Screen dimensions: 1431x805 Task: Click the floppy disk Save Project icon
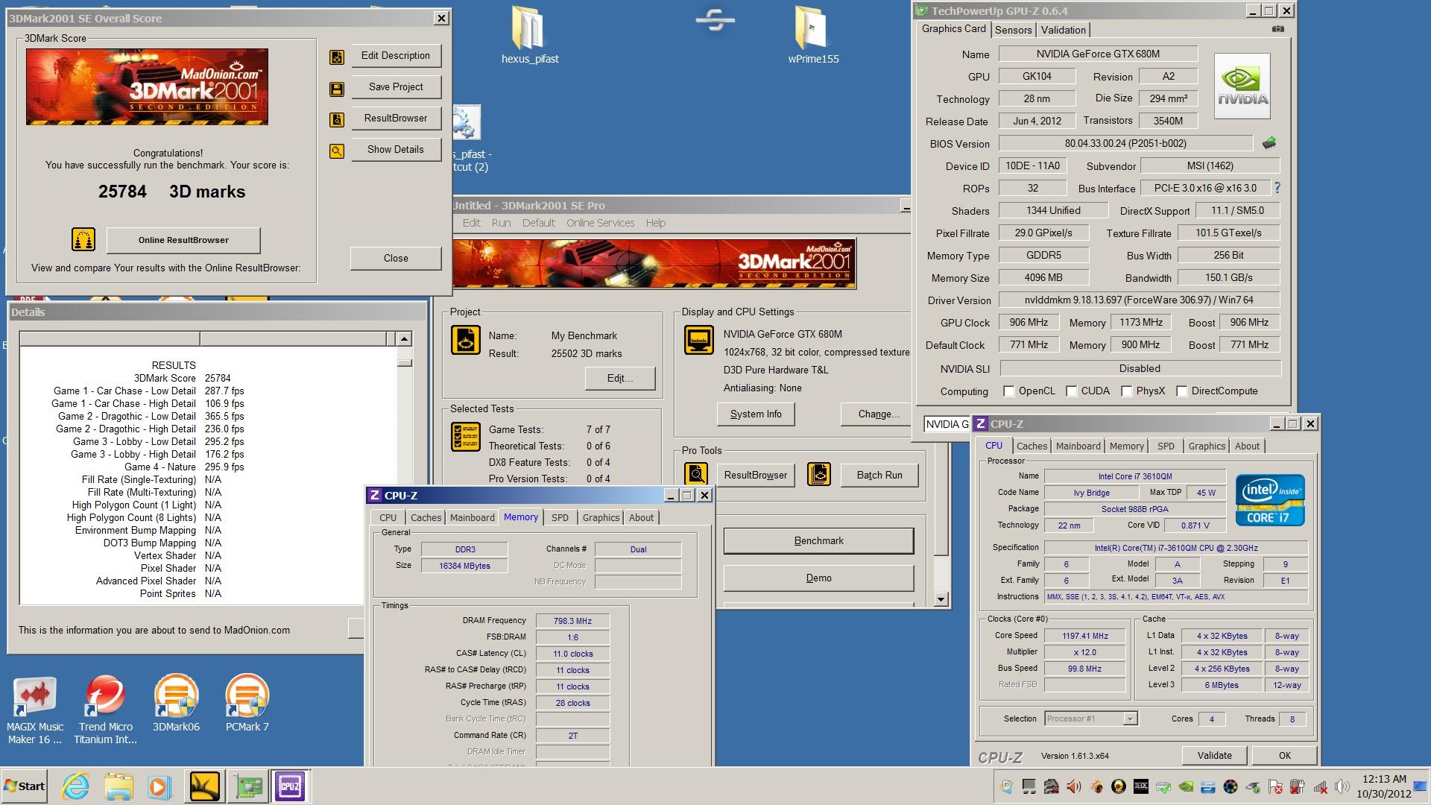pos(337,89)
